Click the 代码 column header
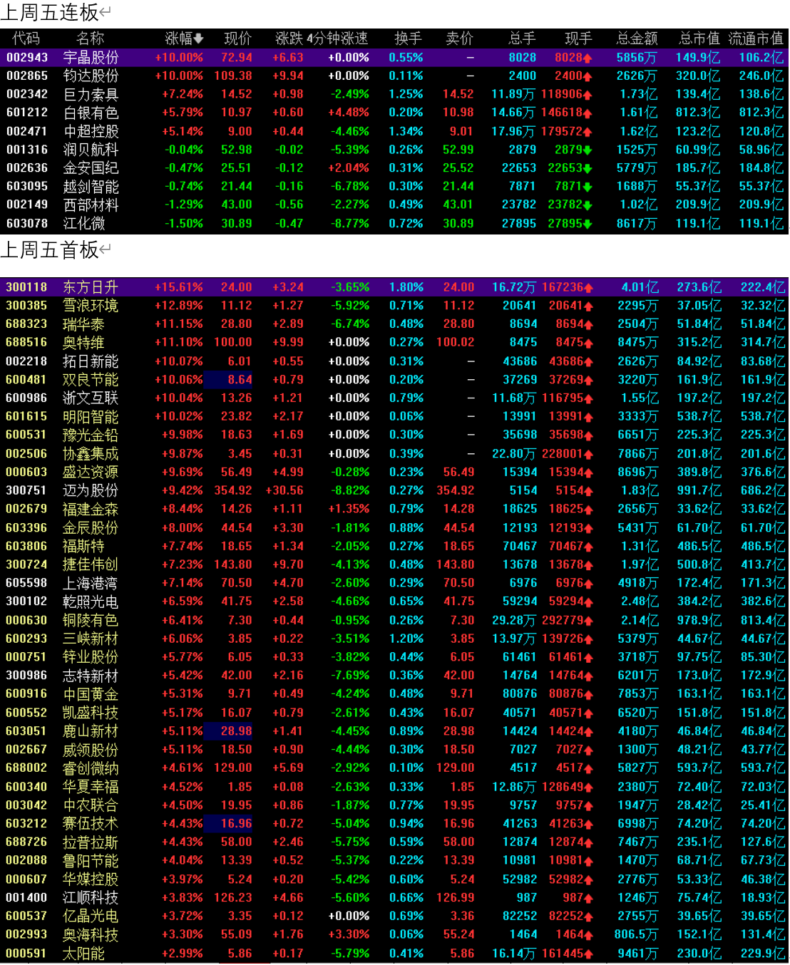Image resolution: width=790 pixels, height=965 pixels. point(26,38)
